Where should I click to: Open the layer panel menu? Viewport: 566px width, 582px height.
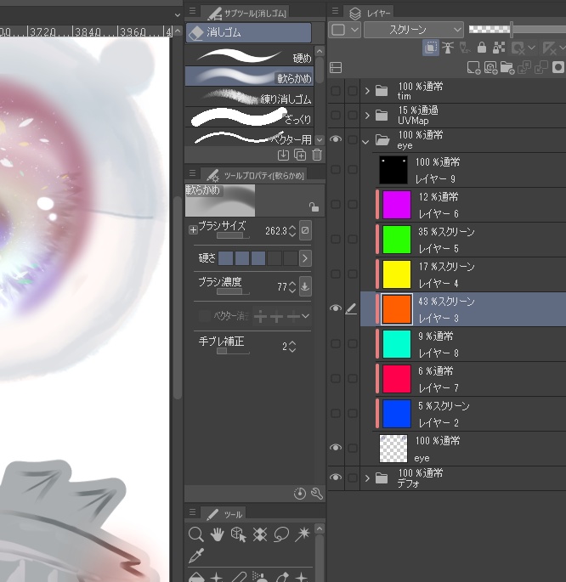tap(335, 11)
